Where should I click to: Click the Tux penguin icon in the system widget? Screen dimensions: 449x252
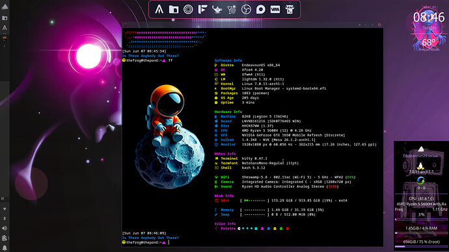pos(420,166)
